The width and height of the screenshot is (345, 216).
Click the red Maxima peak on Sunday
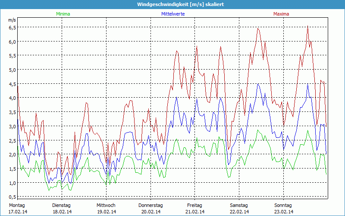(307, 26)
